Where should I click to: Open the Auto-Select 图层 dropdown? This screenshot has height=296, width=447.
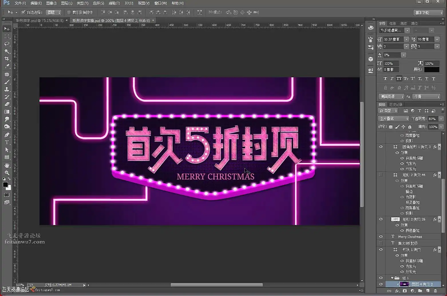pyautogui.click(x=54, y=12)
